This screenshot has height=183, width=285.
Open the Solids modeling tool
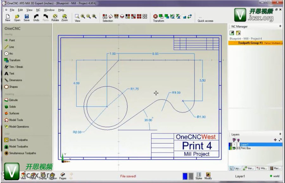pyautogui.click(x=10, y=107)
